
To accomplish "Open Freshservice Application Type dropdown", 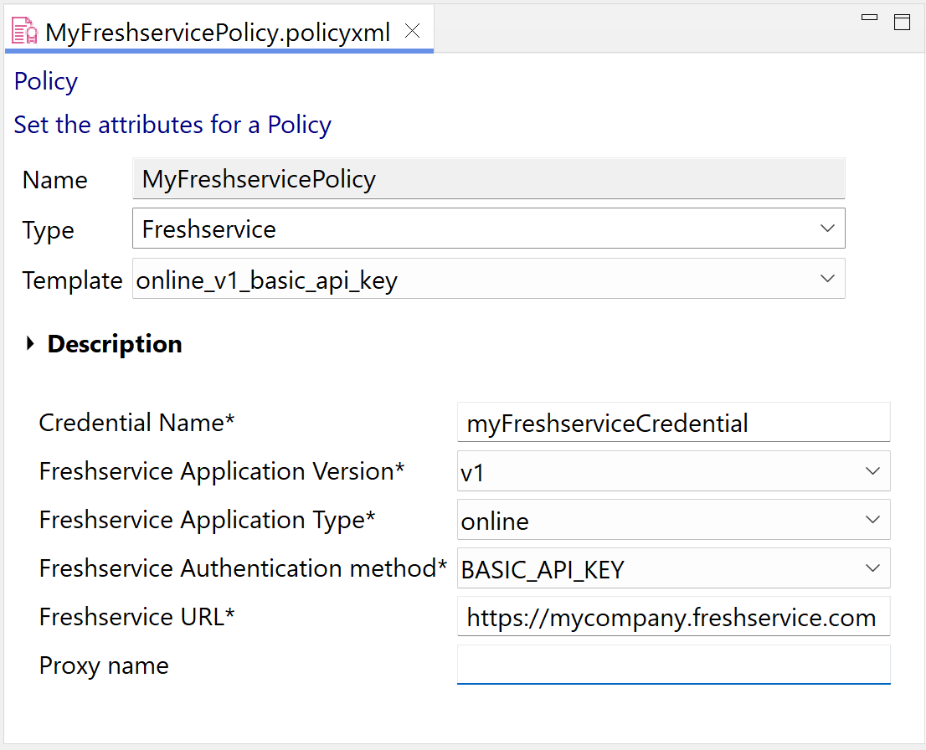I will pyautogui.click(x=673, y=520).
